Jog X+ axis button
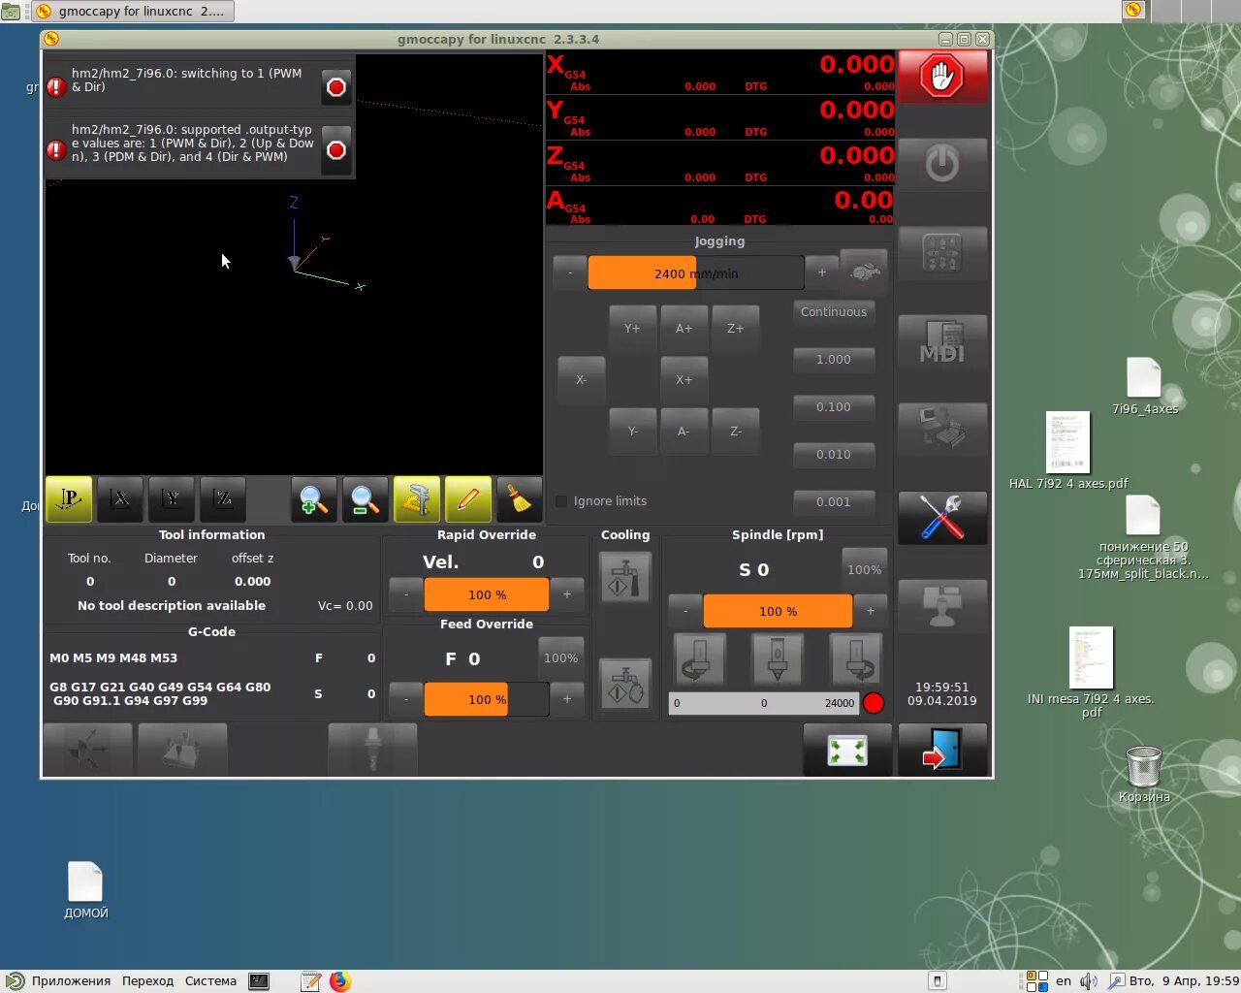This screenshot has height=993, width=1241. (684, 380)
